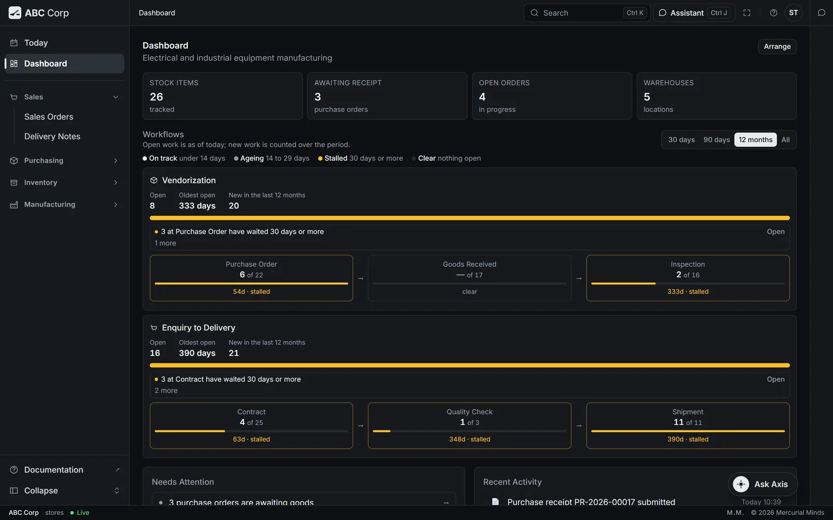Click the Purchasing box icon in sidebar
Image resolution: width=833 pixels, height=520 pixels.
14,161
